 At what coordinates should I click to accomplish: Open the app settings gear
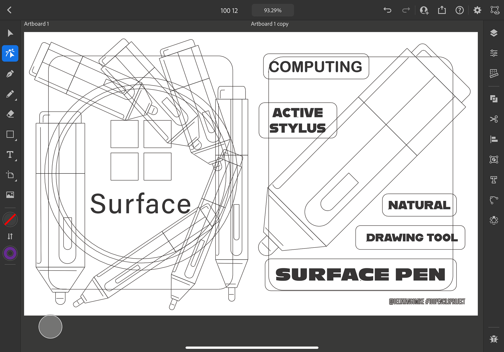click(477, 10)
